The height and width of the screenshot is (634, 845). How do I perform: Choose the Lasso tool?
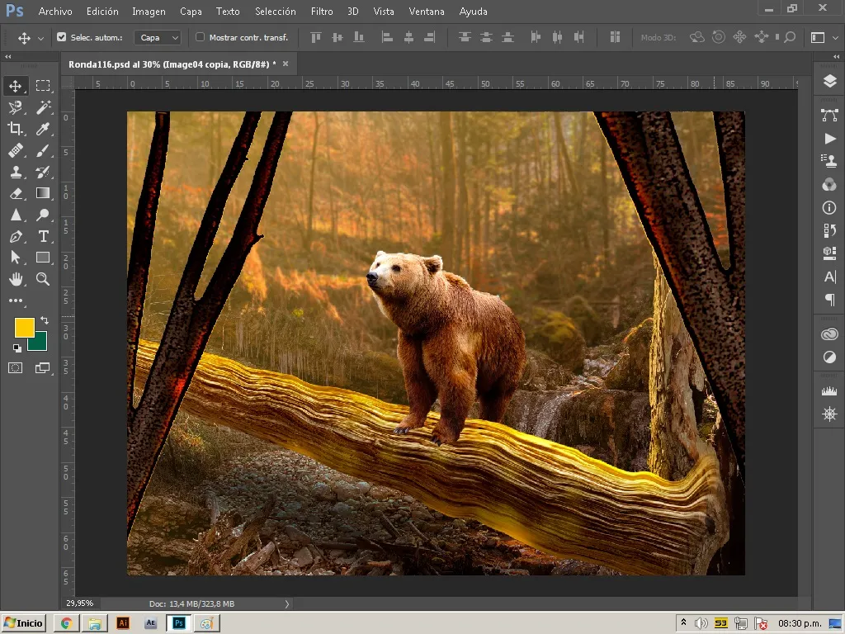pos(15,107)
